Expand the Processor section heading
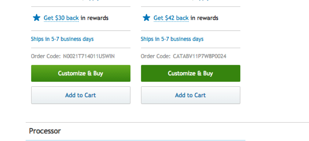309x141 pixels. [45, 131]
